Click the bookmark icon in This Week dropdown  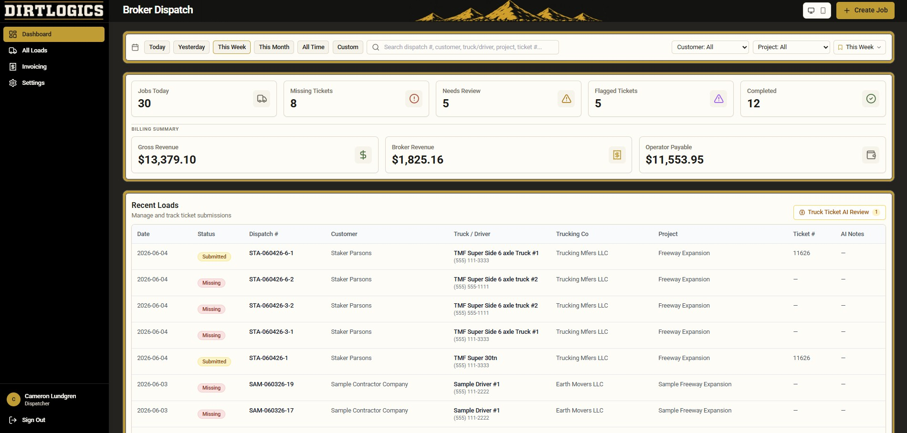841,47
